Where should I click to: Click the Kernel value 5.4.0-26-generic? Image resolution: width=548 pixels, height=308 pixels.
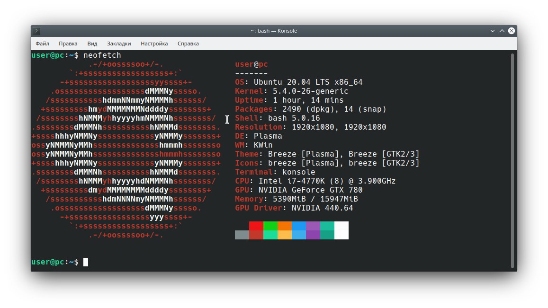[310, 91]
